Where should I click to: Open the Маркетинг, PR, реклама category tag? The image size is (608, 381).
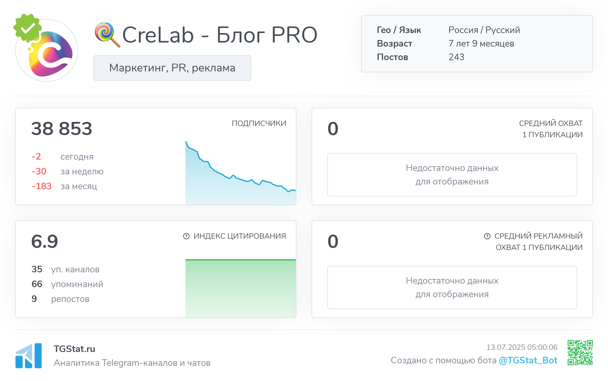(x=172, y=68)
